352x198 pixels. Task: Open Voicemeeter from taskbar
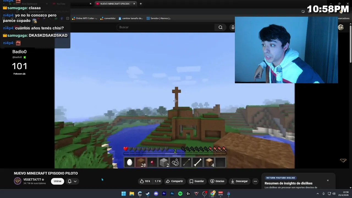(221, 194)
